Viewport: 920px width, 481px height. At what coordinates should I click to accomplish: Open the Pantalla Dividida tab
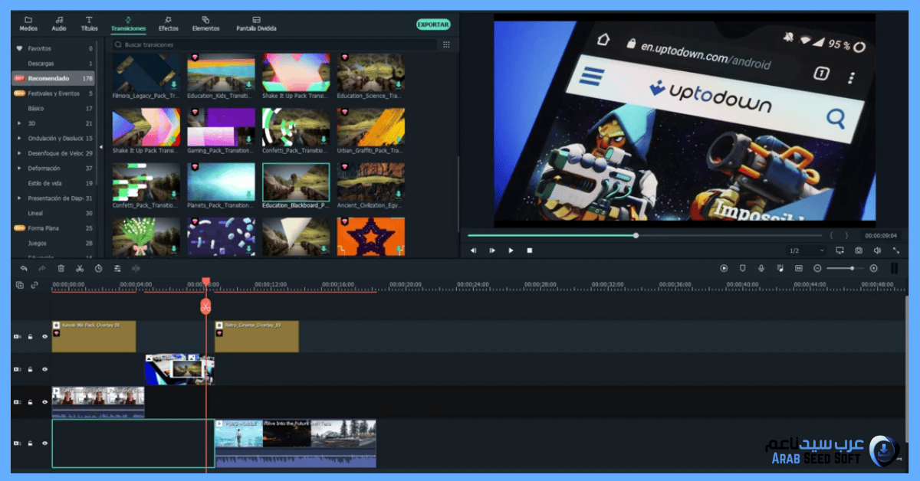(x=256, y=24)
